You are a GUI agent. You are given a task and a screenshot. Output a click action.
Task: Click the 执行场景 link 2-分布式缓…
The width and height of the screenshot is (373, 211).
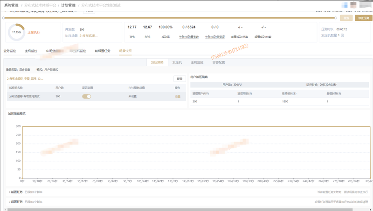point(89,36)
